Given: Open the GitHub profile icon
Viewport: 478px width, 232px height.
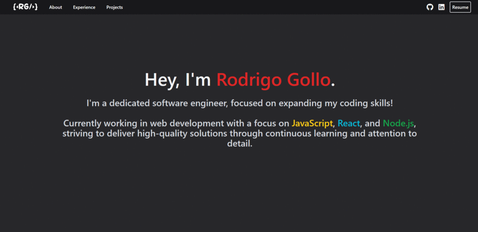Looking at the screenshot, I should (430, 7).
